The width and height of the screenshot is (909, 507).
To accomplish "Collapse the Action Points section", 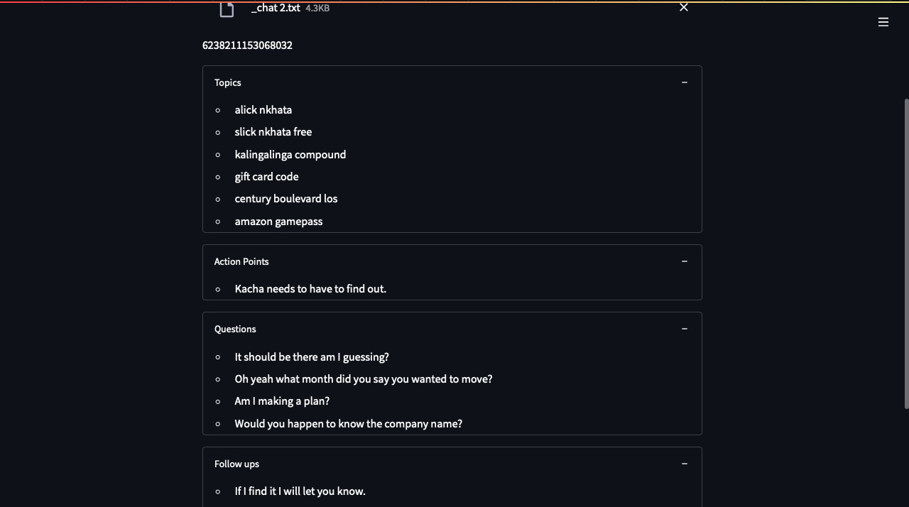I will coord(684,261).
